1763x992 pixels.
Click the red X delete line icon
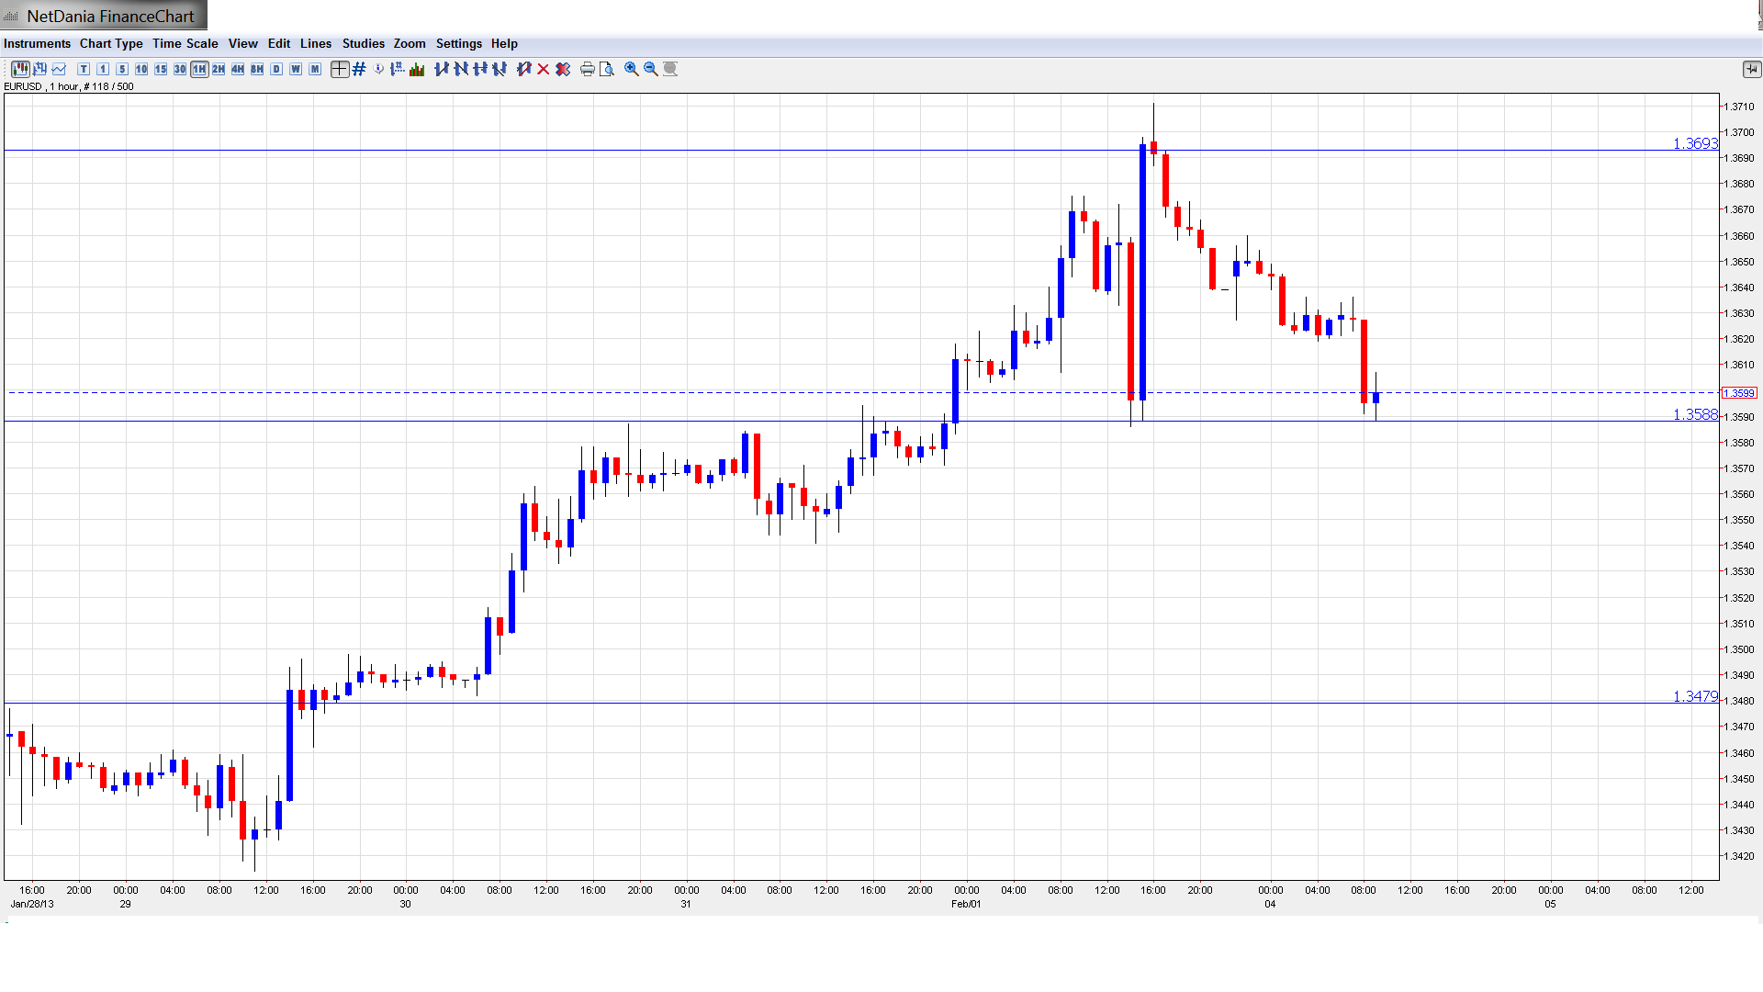click(x=544, y=69)
